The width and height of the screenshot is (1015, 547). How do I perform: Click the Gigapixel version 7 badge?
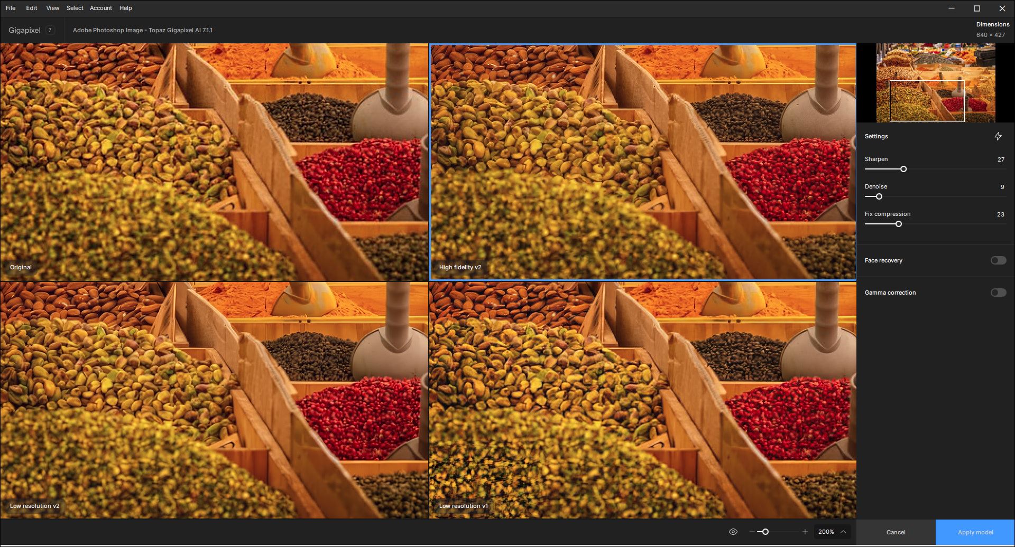point(50,30)
